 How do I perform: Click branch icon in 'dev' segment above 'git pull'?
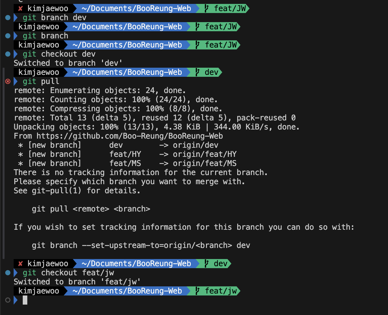click(x=197, y=72)
